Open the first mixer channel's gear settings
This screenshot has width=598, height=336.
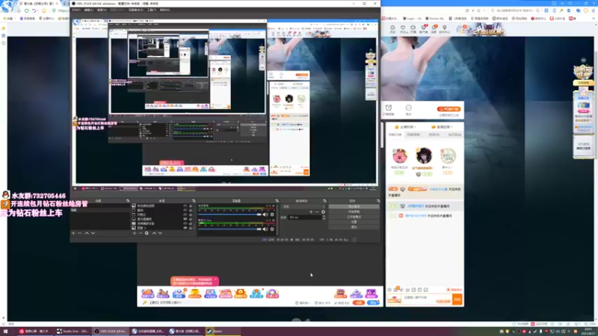pos(272,214)
